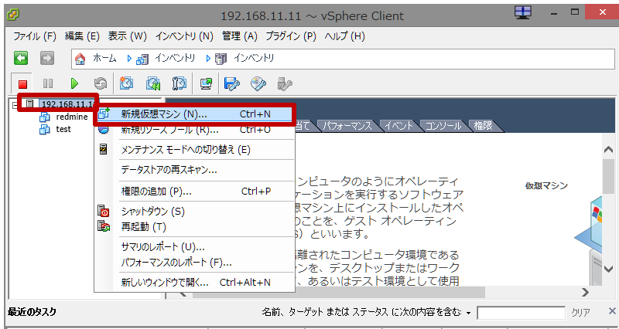Screen dimensions: 619x329
Task: Select the test tree item
Action: (x=63, y=129)
